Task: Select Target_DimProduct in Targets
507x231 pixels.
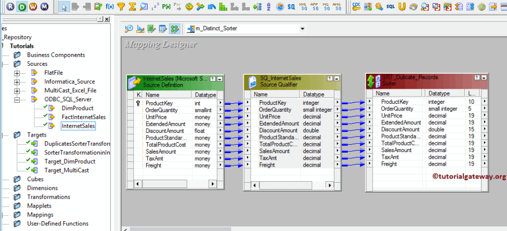Action: (70, 161)
